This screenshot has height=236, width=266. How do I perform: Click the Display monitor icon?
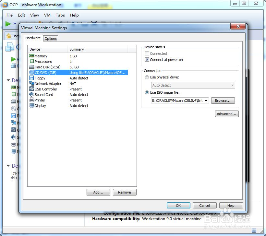pos(32,105)
